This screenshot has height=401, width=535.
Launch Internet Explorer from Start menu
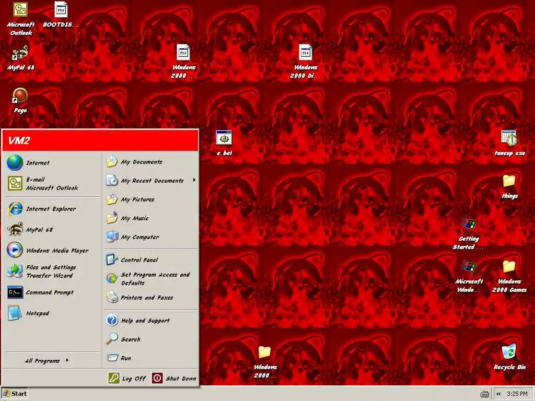pyautogui.click(x=53, y=209)
